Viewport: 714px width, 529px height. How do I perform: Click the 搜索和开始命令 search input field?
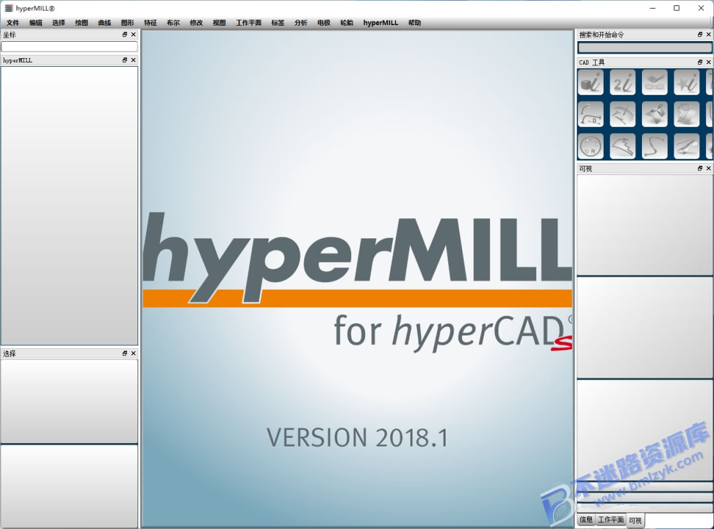(x=645, y=48)
